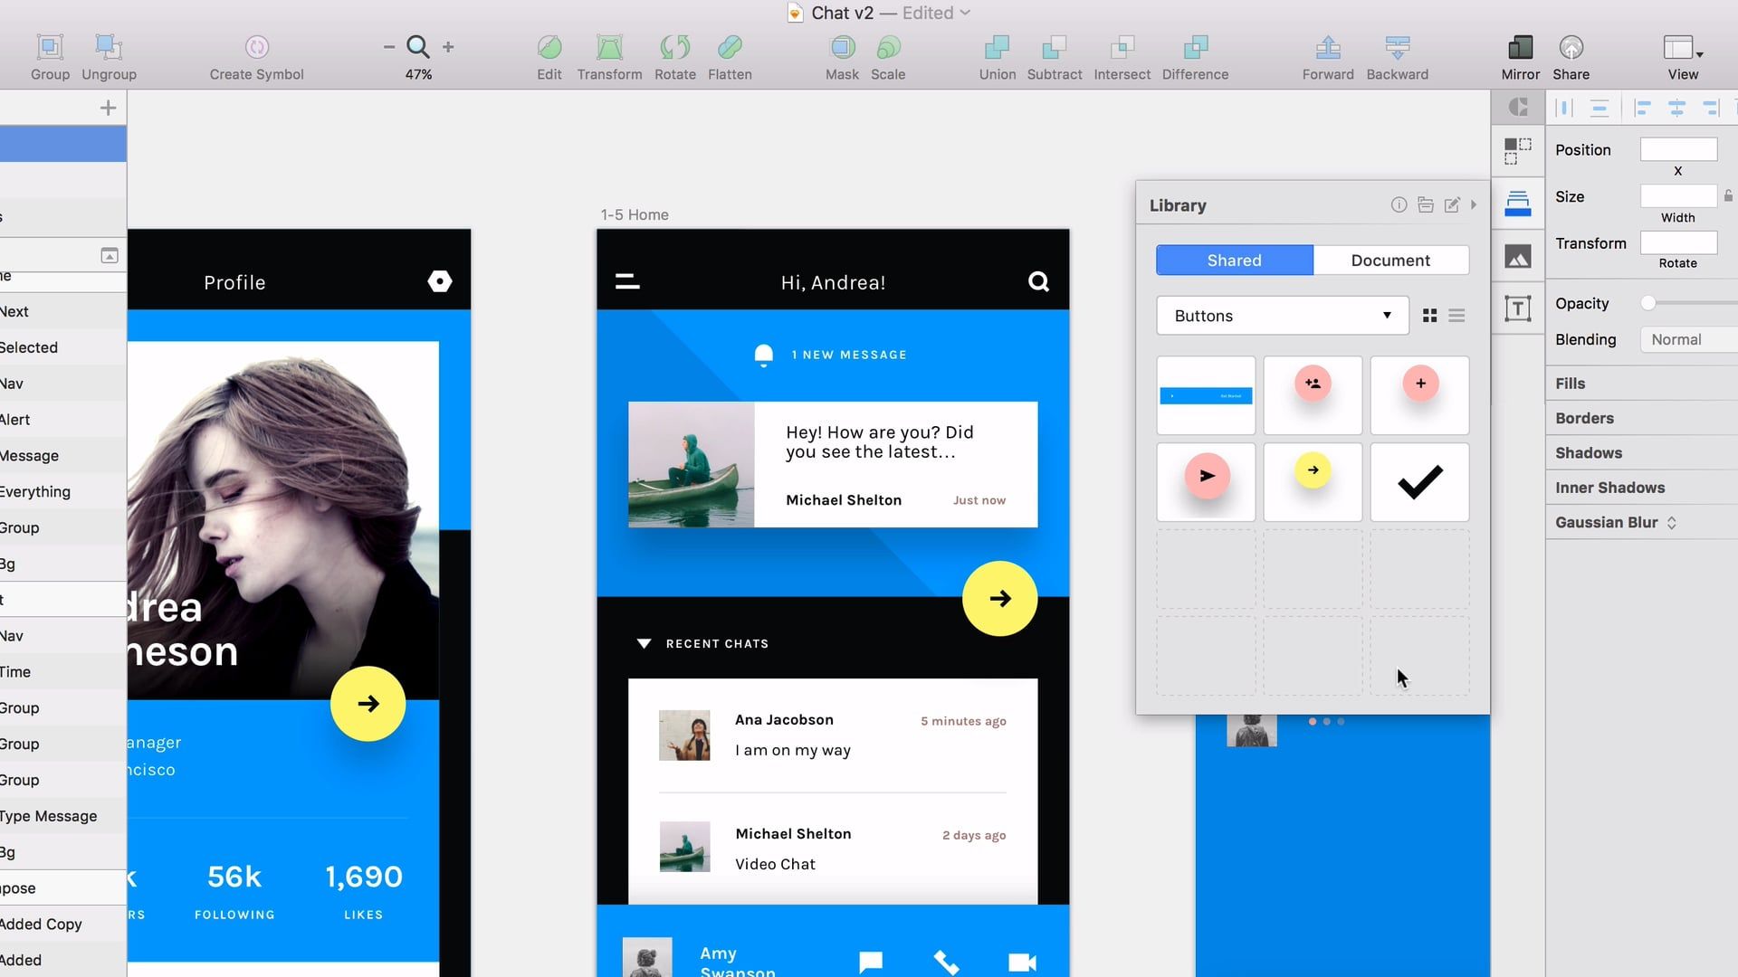
Task: Click the search icon on Home artboard
Action: 1038,282
